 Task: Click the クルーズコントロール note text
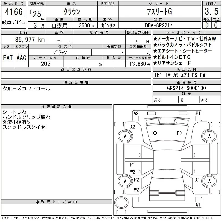tap(27, 89)
